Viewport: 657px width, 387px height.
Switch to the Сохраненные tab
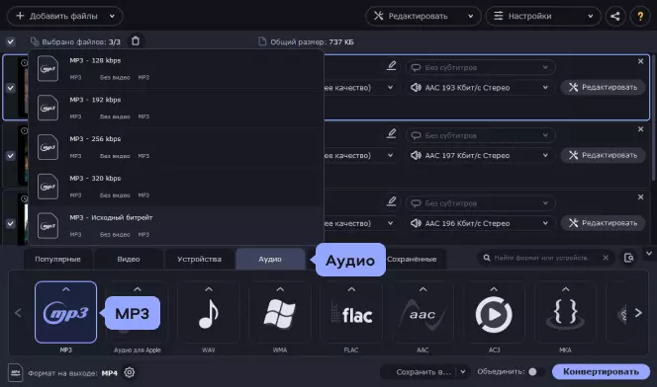click(x=412, y=259)
